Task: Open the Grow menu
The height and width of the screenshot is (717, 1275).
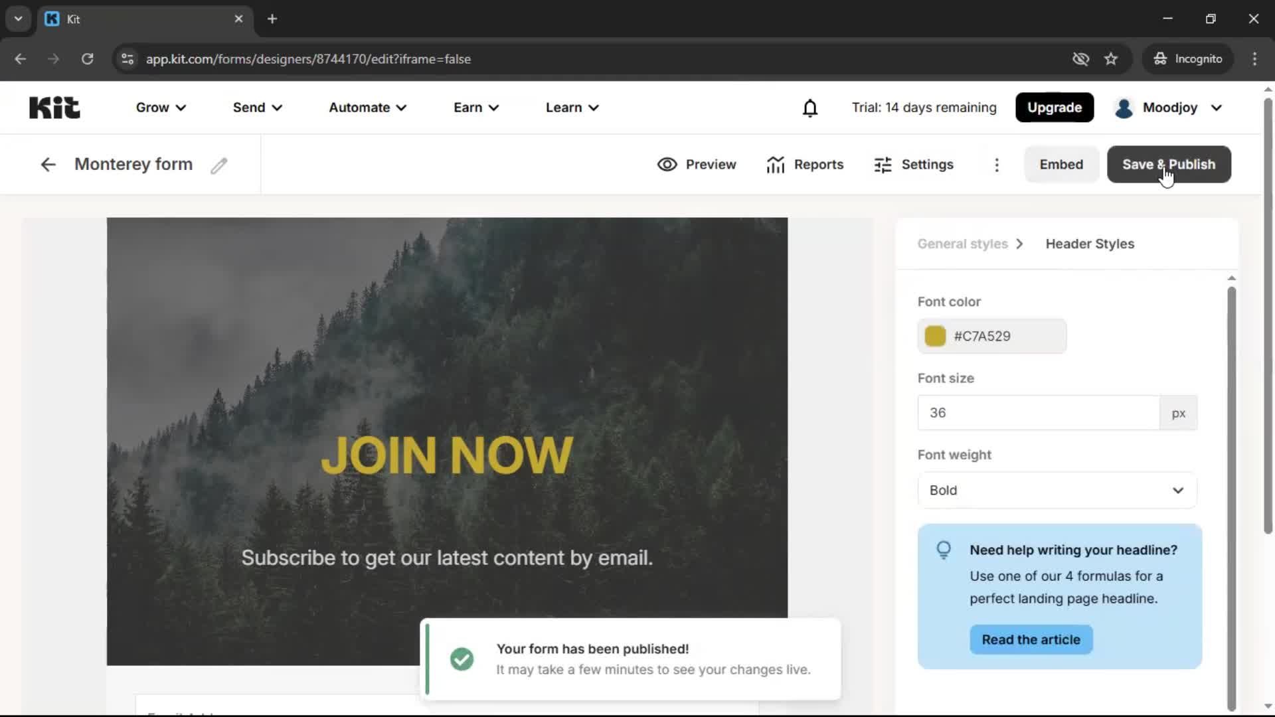Action: pos(159,107)
